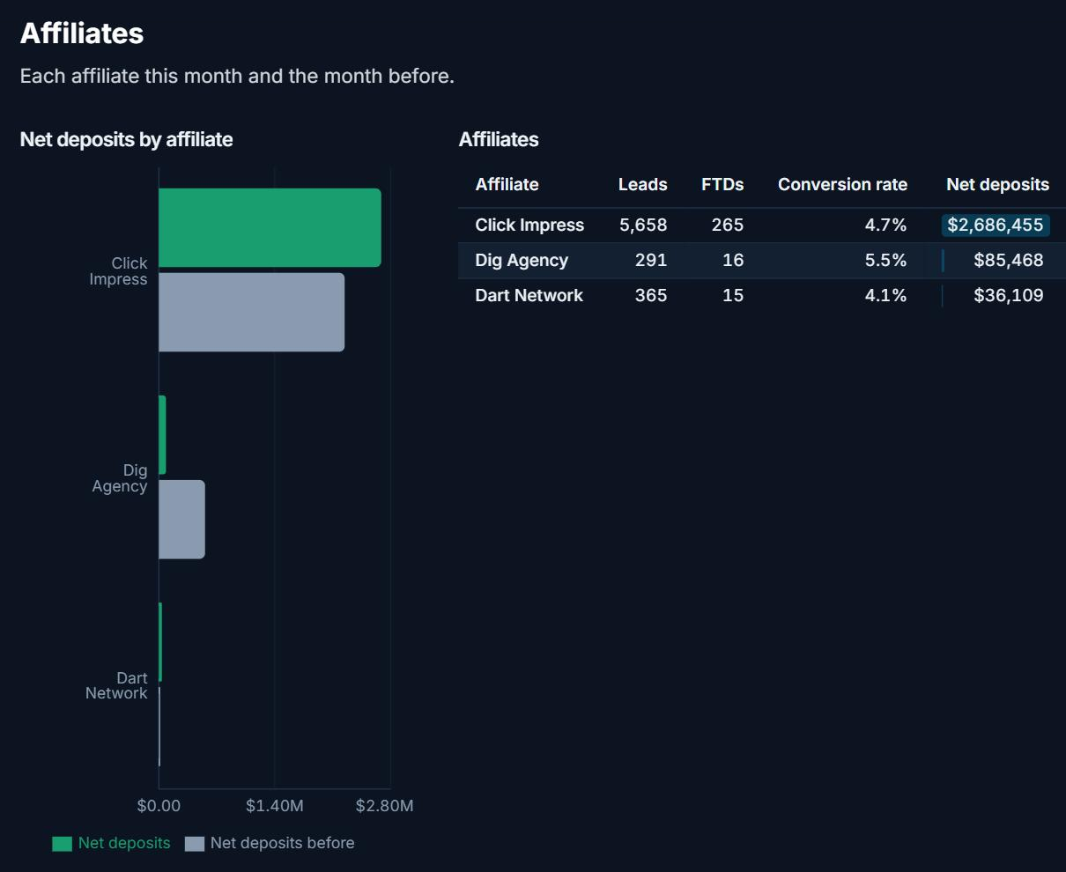Click the 5,658 leads value

[643, 225]
